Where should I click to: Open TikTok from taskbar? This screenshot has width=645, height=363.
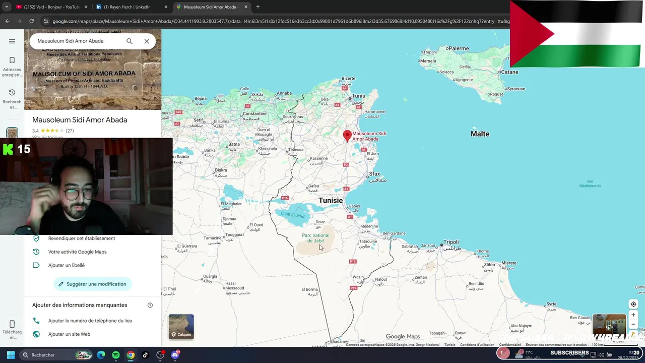pos(145,355)
